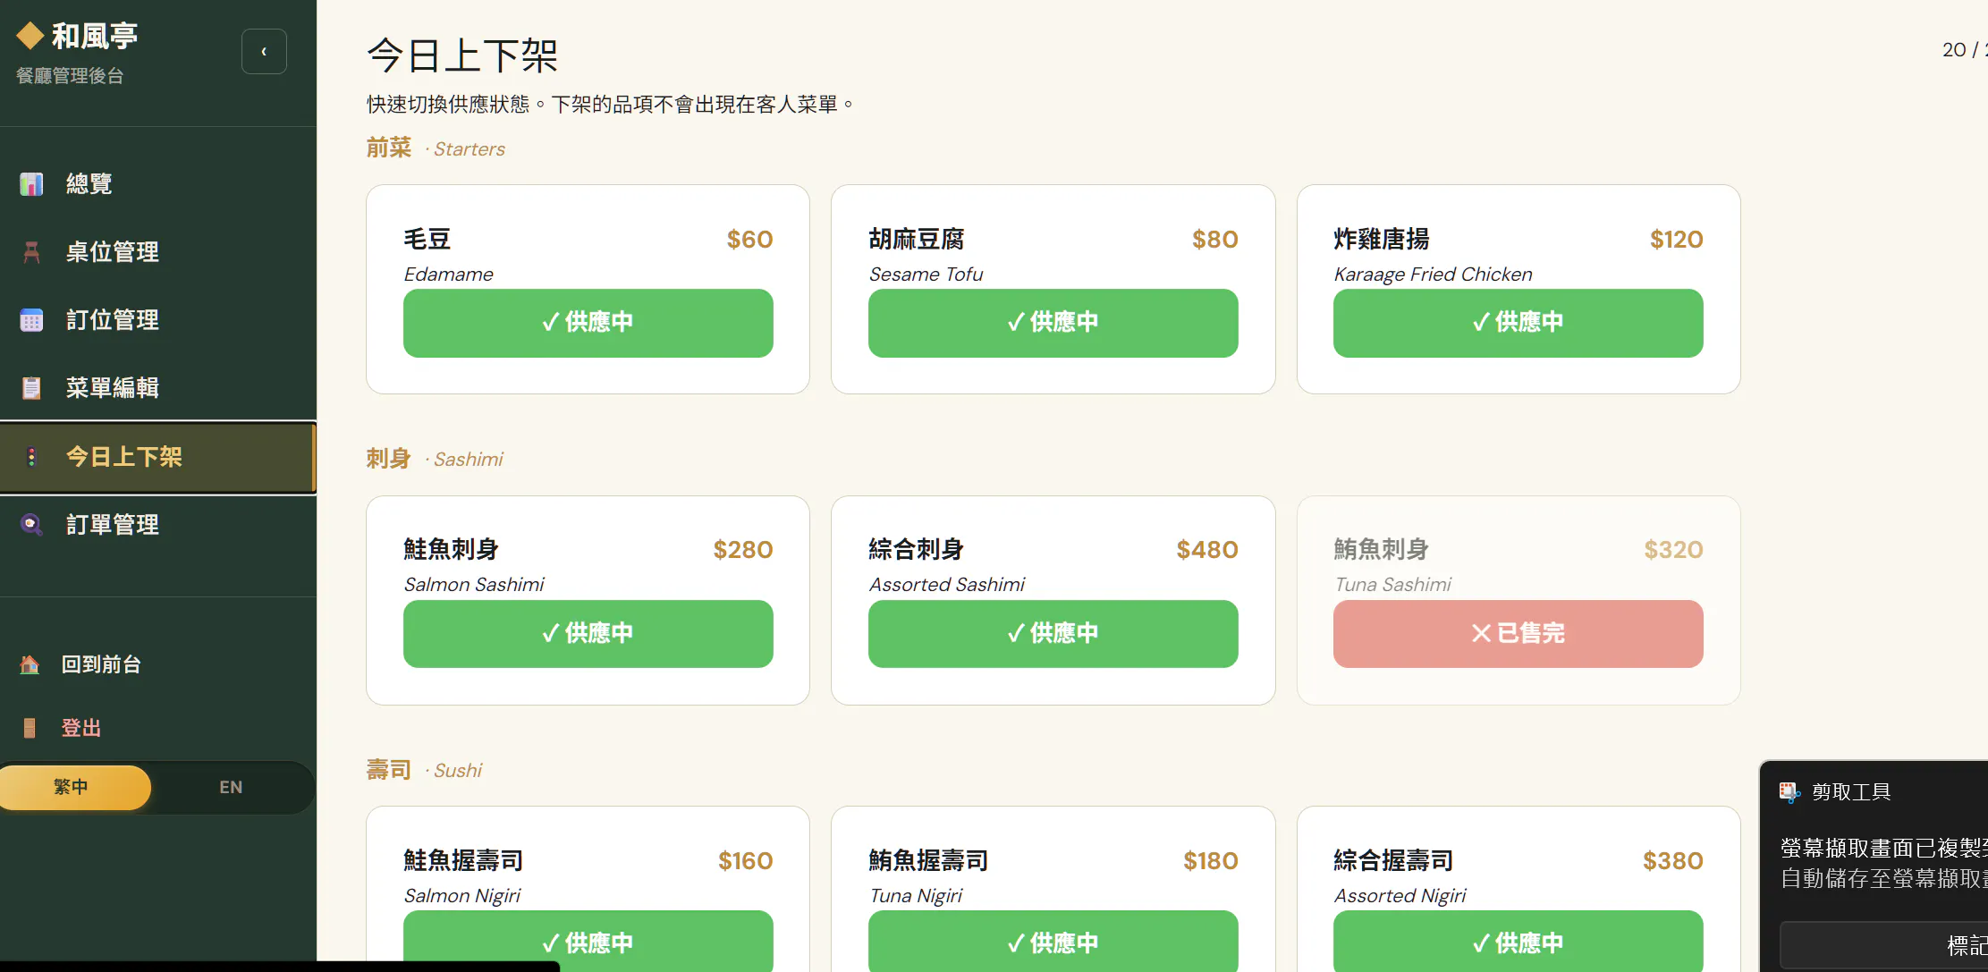This screenshot has height=972, width=1988.
Task: Click the 總覽 dashboard chart icon
Action: pyautogui.click(x=31, y=184)
